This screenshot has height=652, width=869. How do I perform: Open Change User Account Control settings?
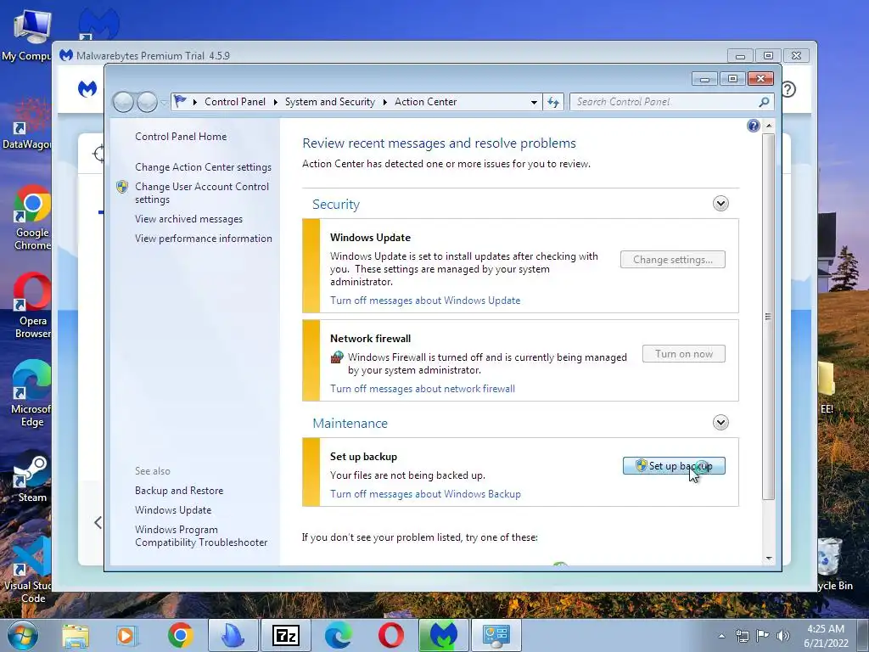pos(202,193)
